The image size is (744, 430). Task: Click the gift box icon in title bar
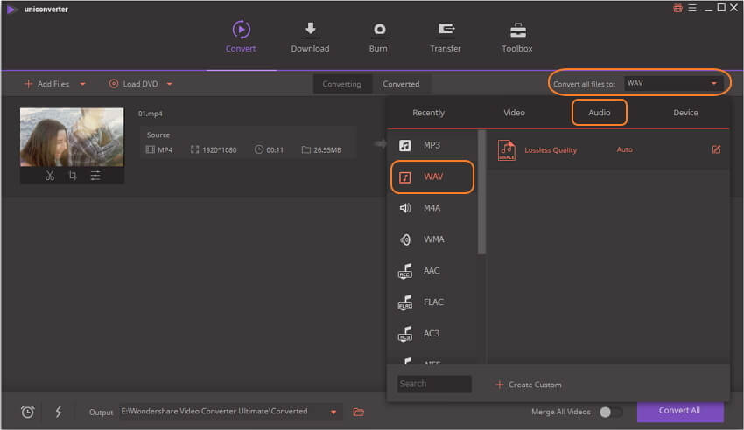[677, 8]
